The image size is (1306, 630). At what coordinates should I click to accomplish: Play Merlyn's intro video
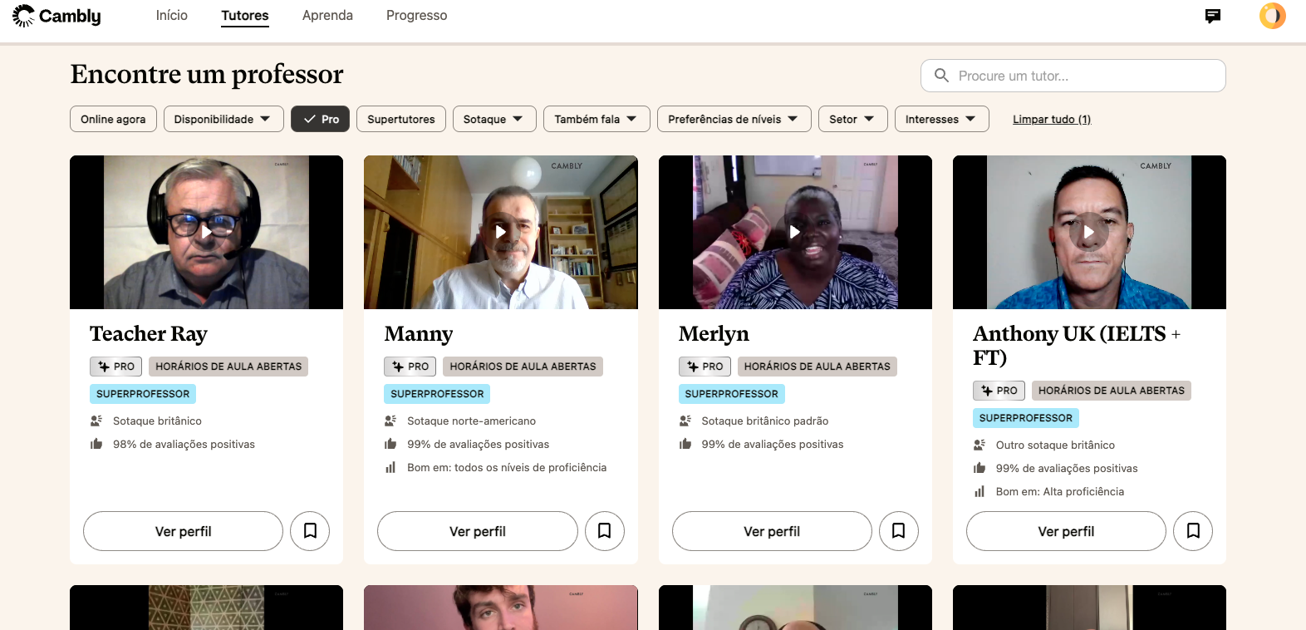(x=795, y=232)
